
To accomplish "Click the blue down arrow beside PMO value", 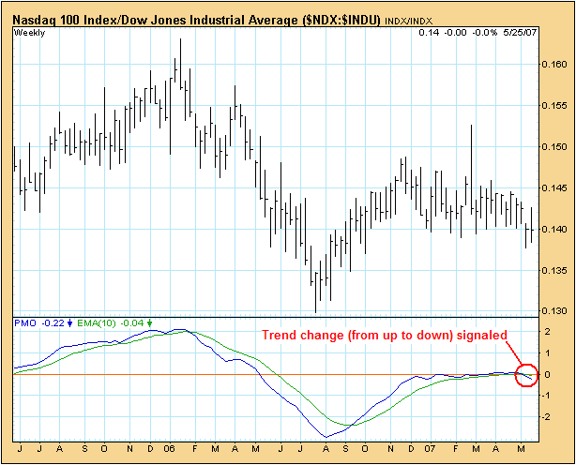I will [70, 323].
